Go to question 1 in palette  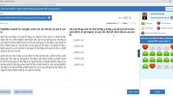(x=145, y=47)
